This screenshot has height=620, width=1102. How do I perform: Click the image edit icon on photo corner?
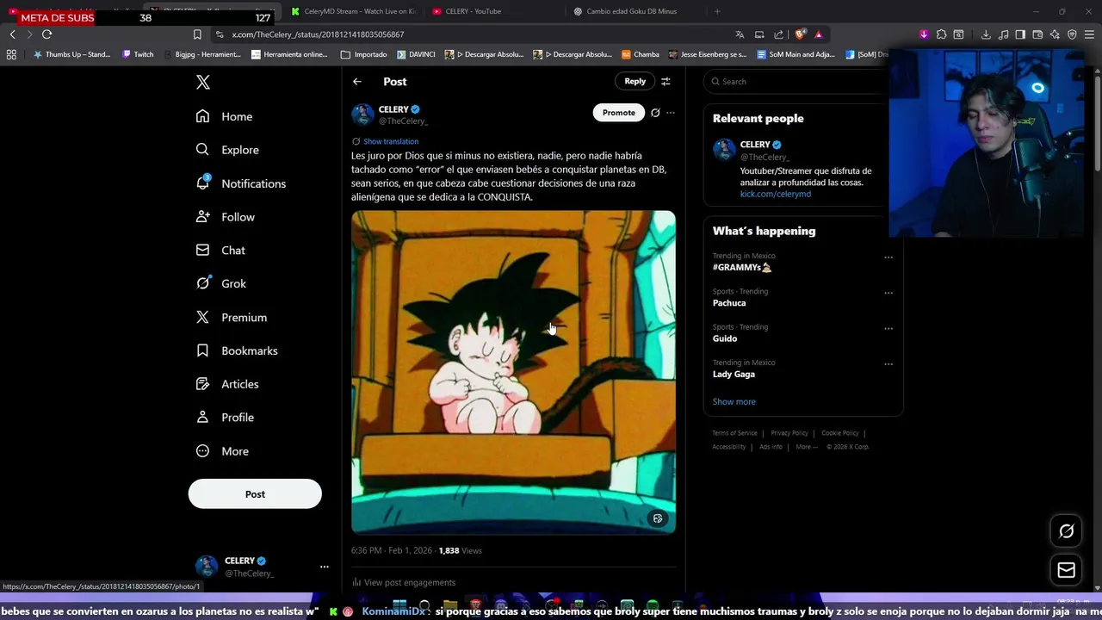(x=658, y=518)
